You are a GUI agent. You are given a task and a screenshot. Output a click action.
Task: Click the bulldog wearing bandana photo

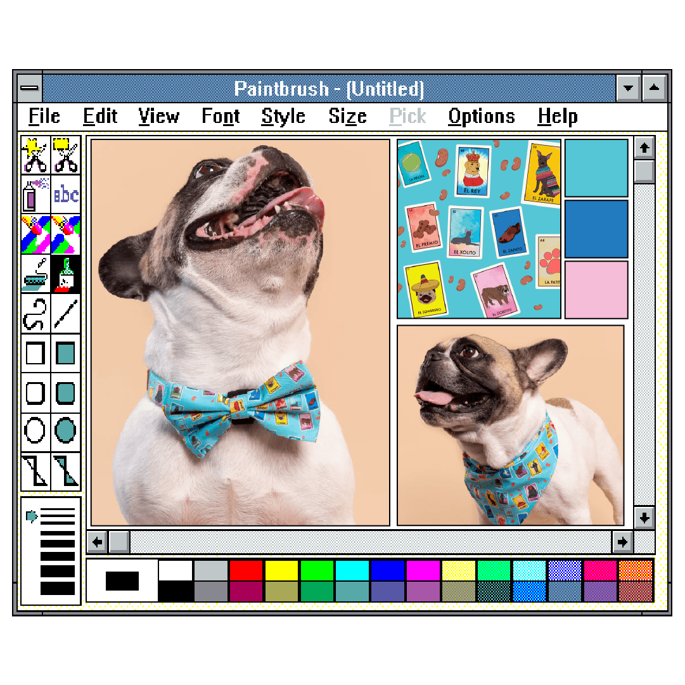[510, 425]
